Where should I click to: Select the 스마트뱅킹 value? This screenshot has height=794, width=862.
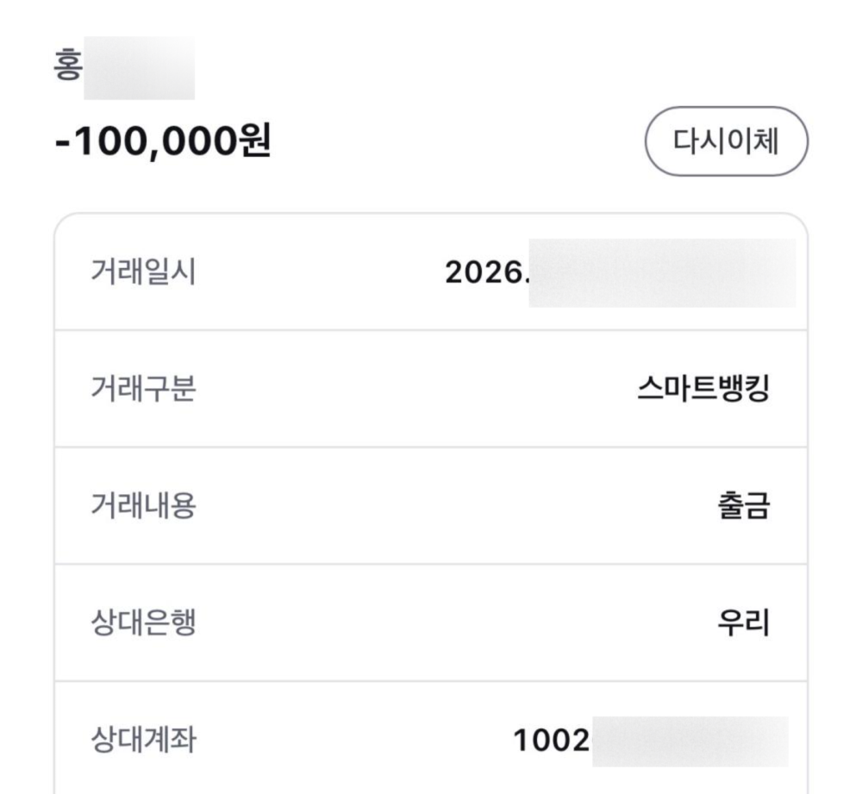tap(703, 389)
